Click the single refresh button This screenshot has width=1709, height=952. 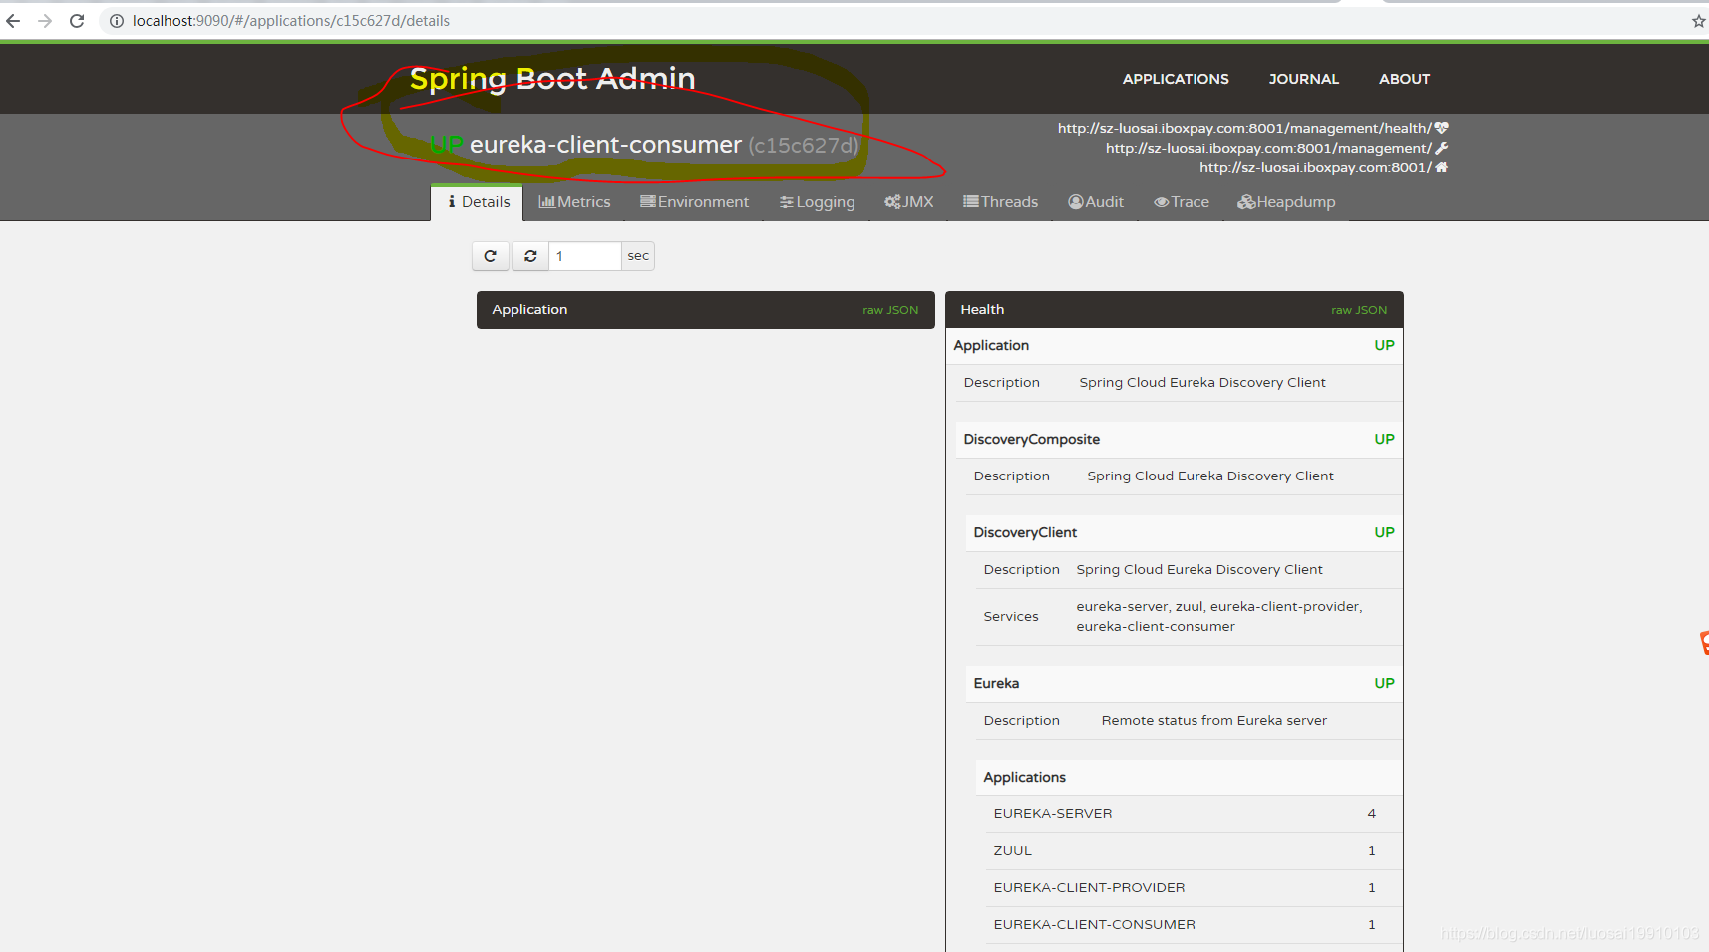491,256
